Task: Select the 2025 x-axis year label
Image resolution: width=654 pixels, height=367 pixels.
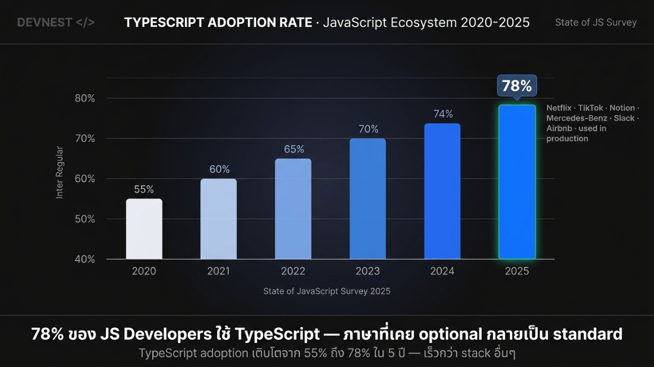Action: 517,271
